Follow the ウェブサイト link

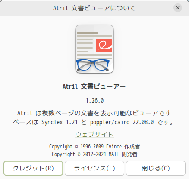tap(94, 135)
